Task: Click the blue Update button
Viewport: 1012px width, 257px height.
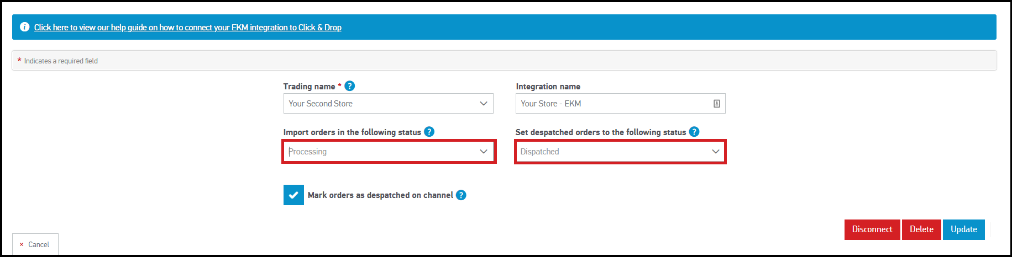Action: 964,229
